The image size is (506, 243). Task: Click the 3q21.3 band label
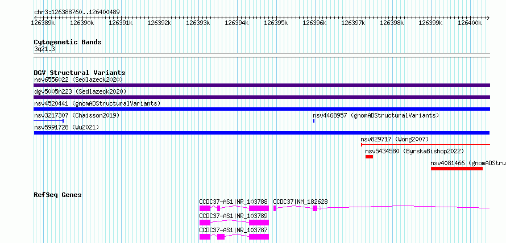point(44,49)
